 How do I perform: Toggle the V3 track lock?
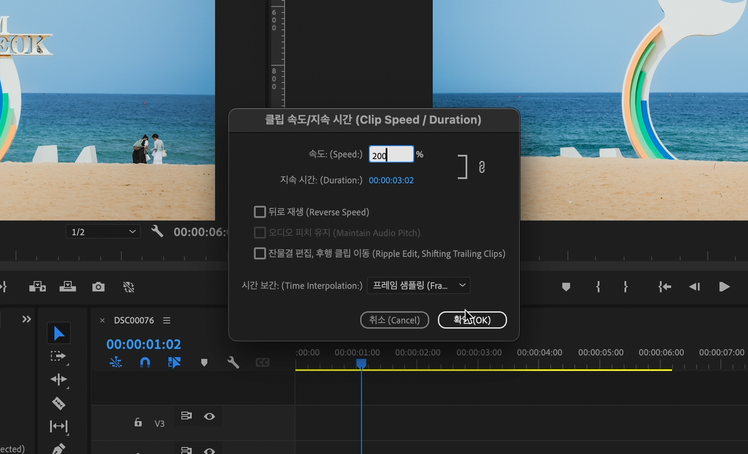click(x=138, y=422)
